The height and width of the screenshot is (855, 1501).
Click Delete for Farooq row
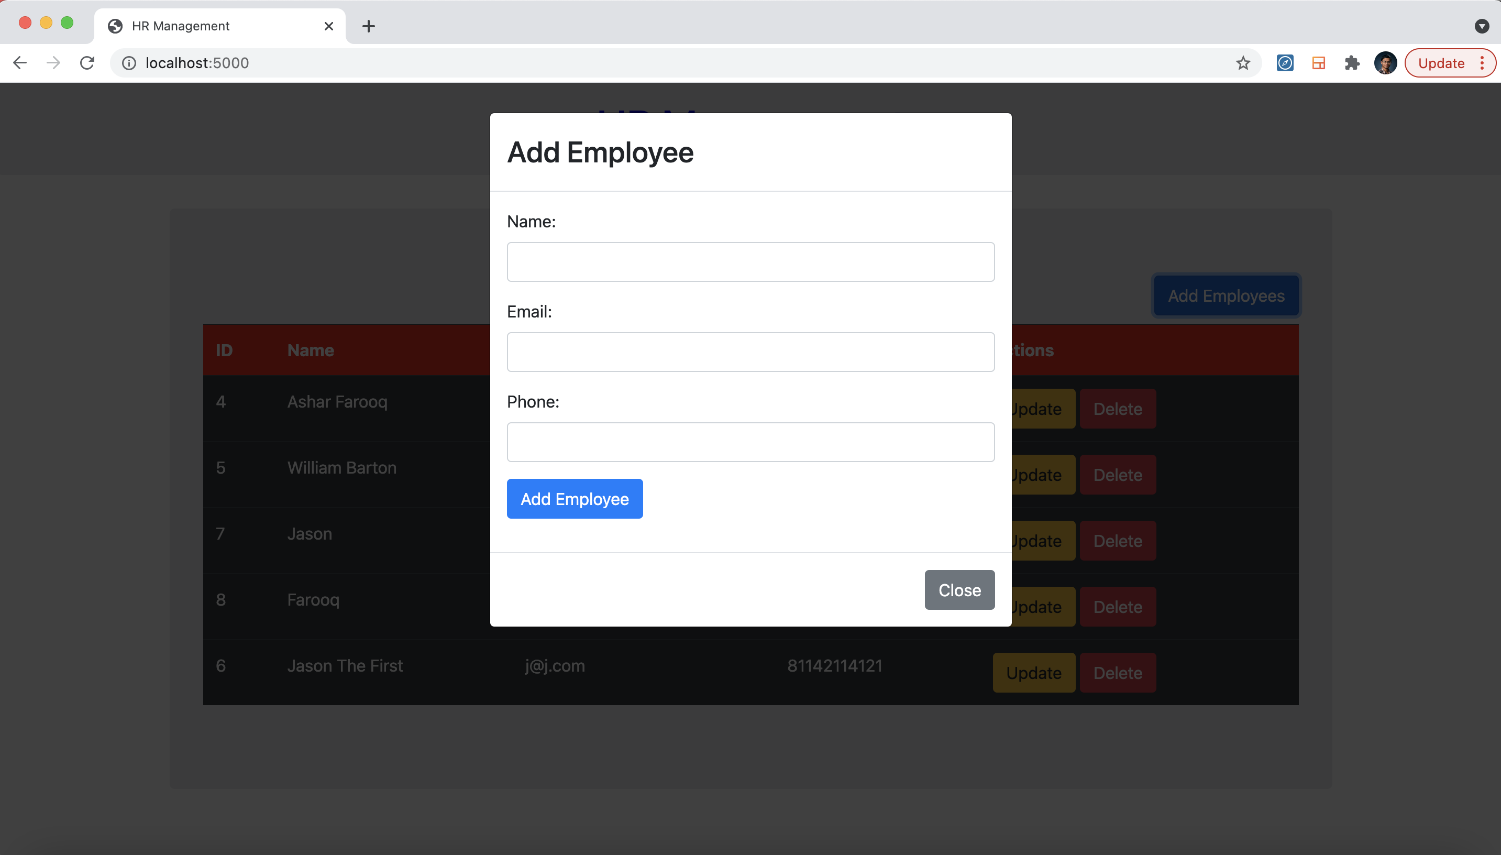click(1118, 607)
